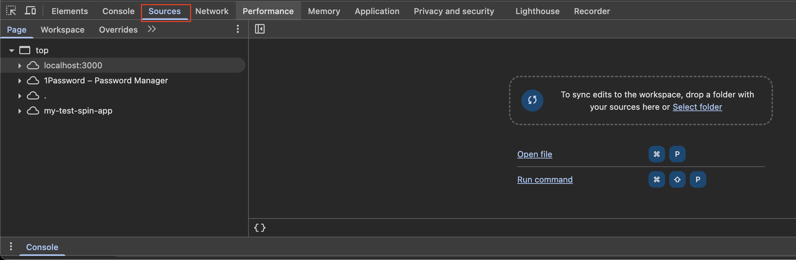Expand the my-test-spin-app node
Viewport: 796px width, 260px height.
(x=20, y=111)
